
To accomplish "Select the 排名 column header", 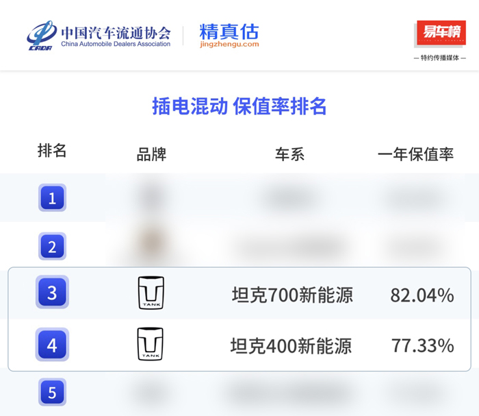I will tap(52, 151).
